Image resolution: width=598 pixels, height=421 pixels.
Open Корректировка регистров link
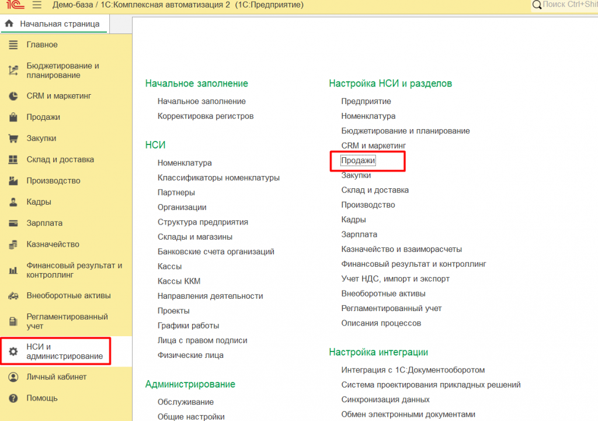point(205,116)
